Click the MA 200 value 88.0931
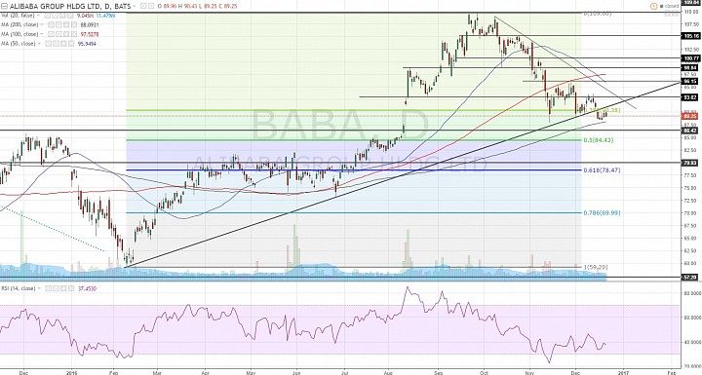The image size is (702, 375). (x=90, y=24)
